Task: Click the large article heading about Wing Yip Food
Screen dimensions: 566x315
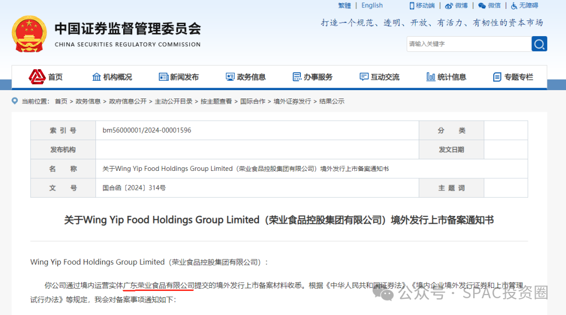Action: (279, 220)
